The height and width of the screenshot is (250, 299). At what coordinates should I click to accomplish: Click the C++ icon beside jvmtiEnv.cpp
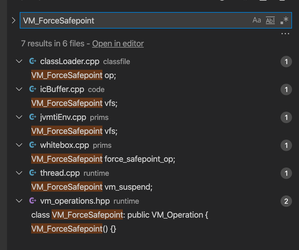(32, 117)
